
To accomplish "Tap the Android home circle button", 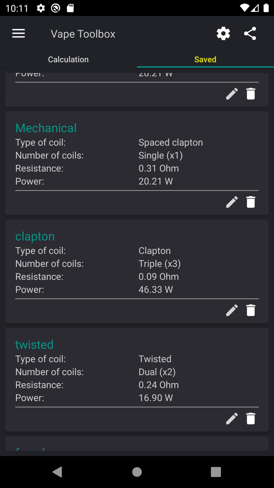I will point(137,472).
